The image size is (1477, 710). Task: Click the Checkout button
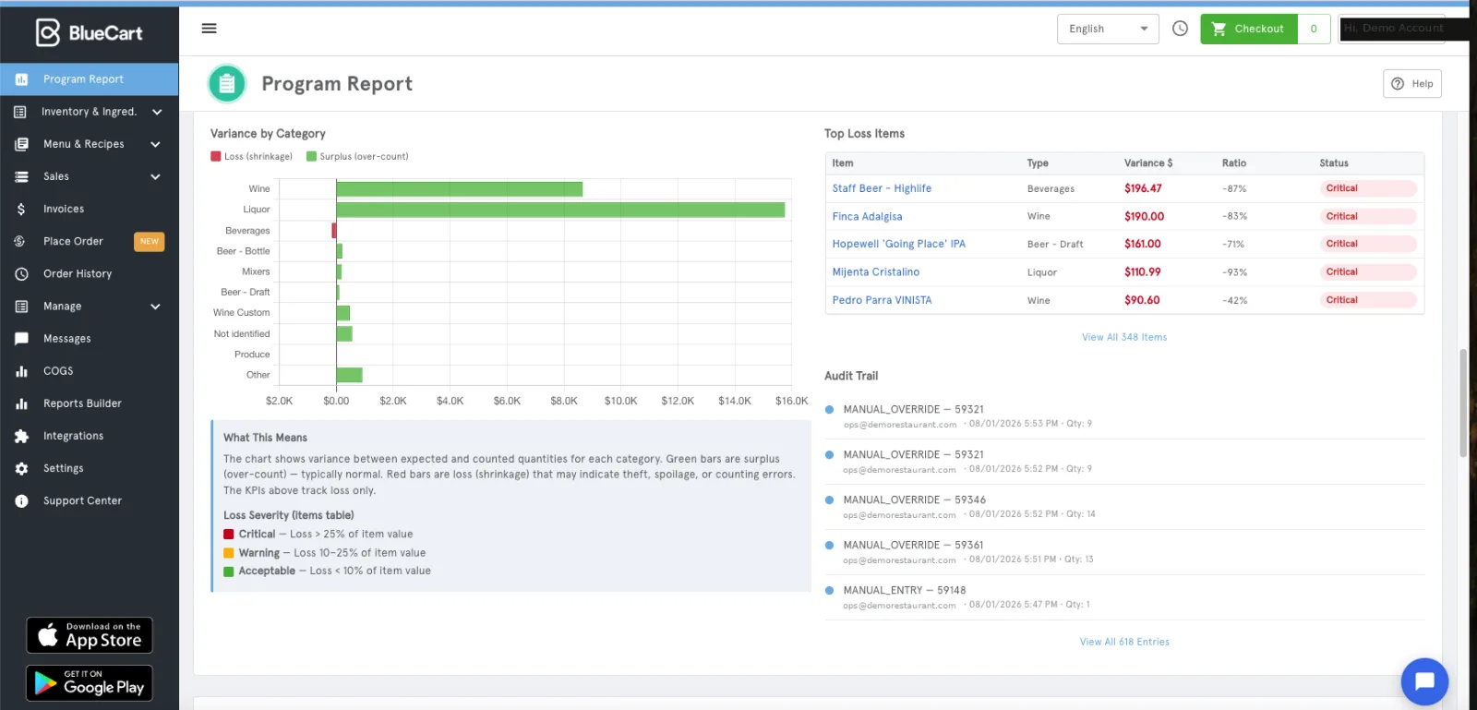click(1249, 29)
